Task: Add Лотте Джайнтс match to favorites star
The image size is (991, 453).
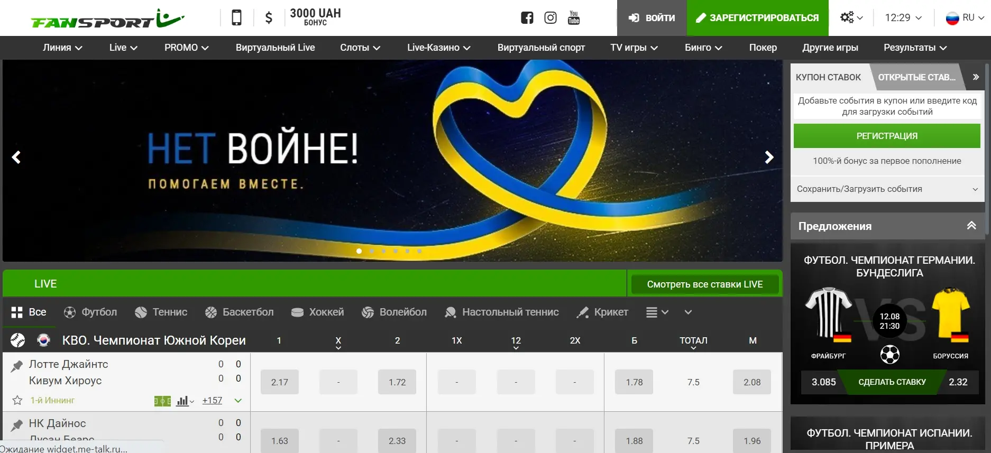Action: coord(17,401)
